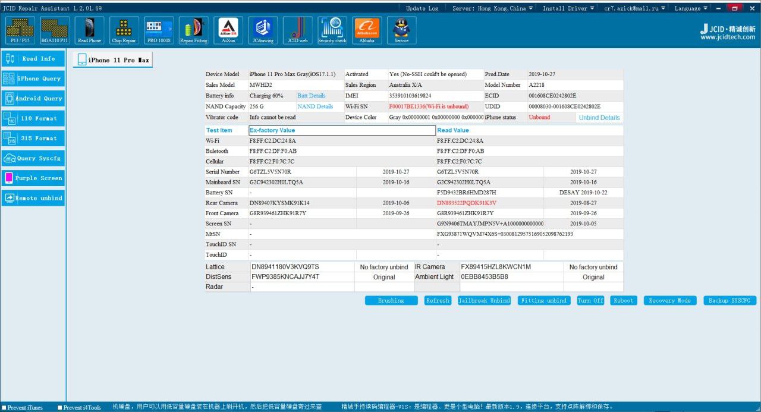The image size is (761, 412).
Task: Expand the Install Driver dropdown
Action: tap(568, 8)
